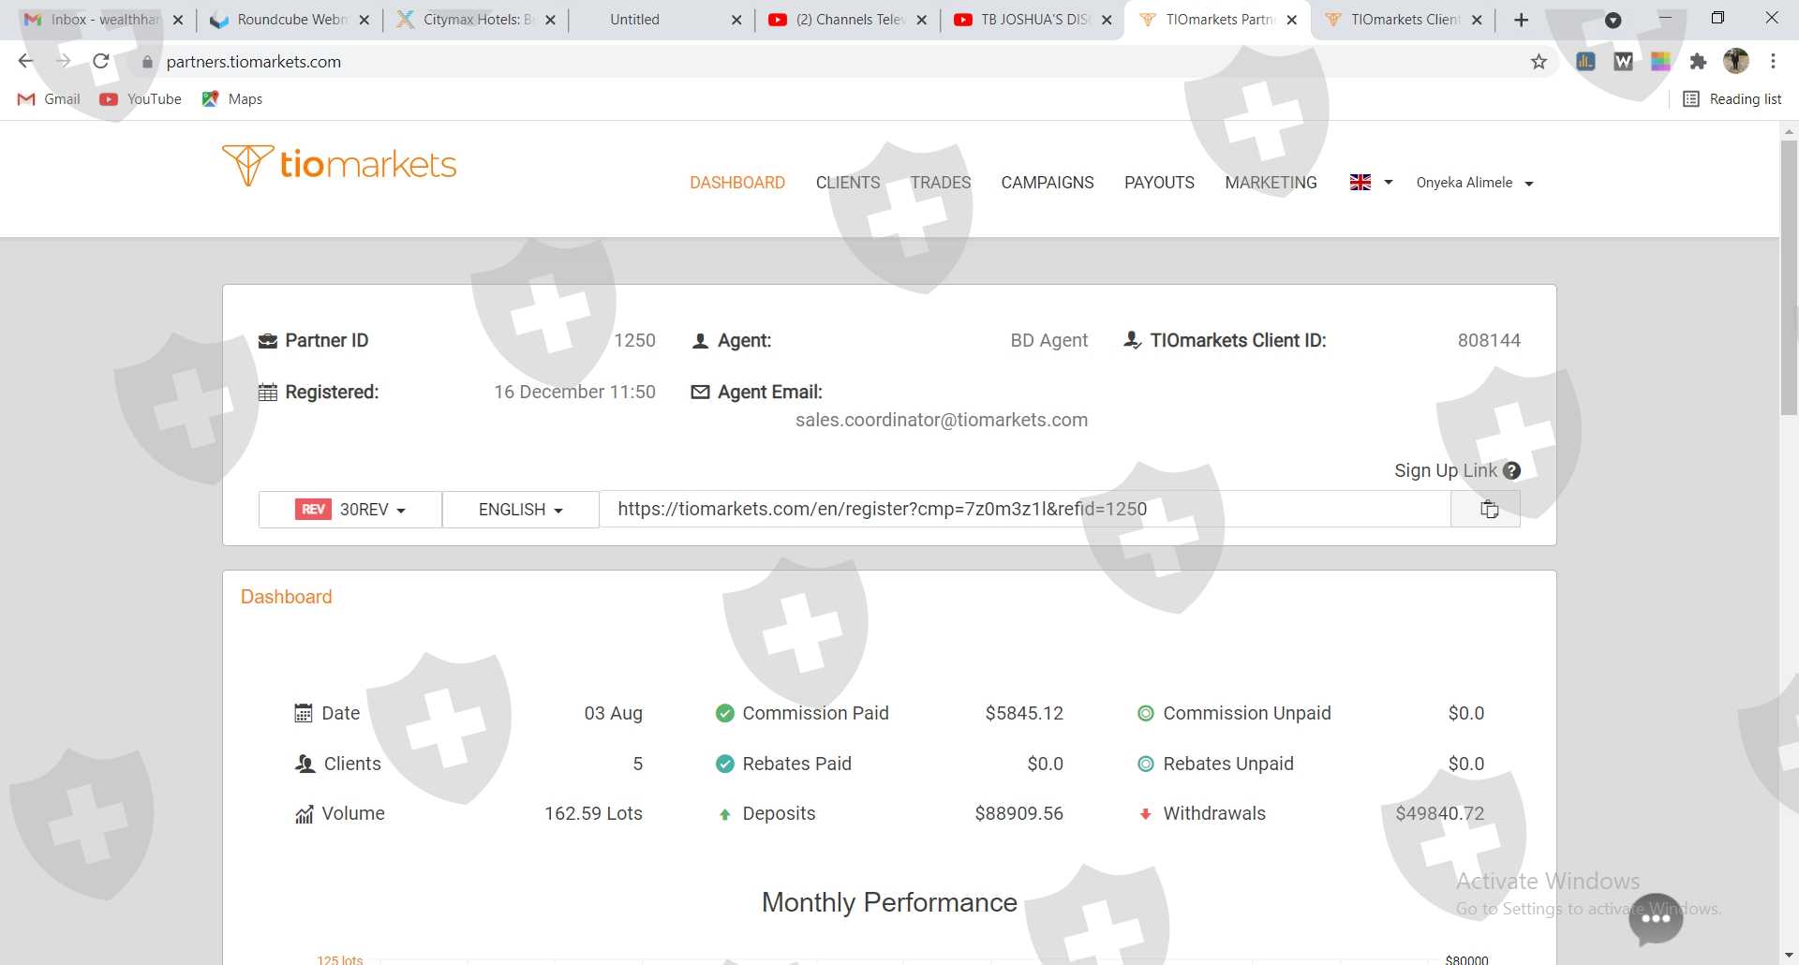The width and height of the screenshot is (1799, 965).
Task: Open Maps bookmark
Action: (232, 99)
